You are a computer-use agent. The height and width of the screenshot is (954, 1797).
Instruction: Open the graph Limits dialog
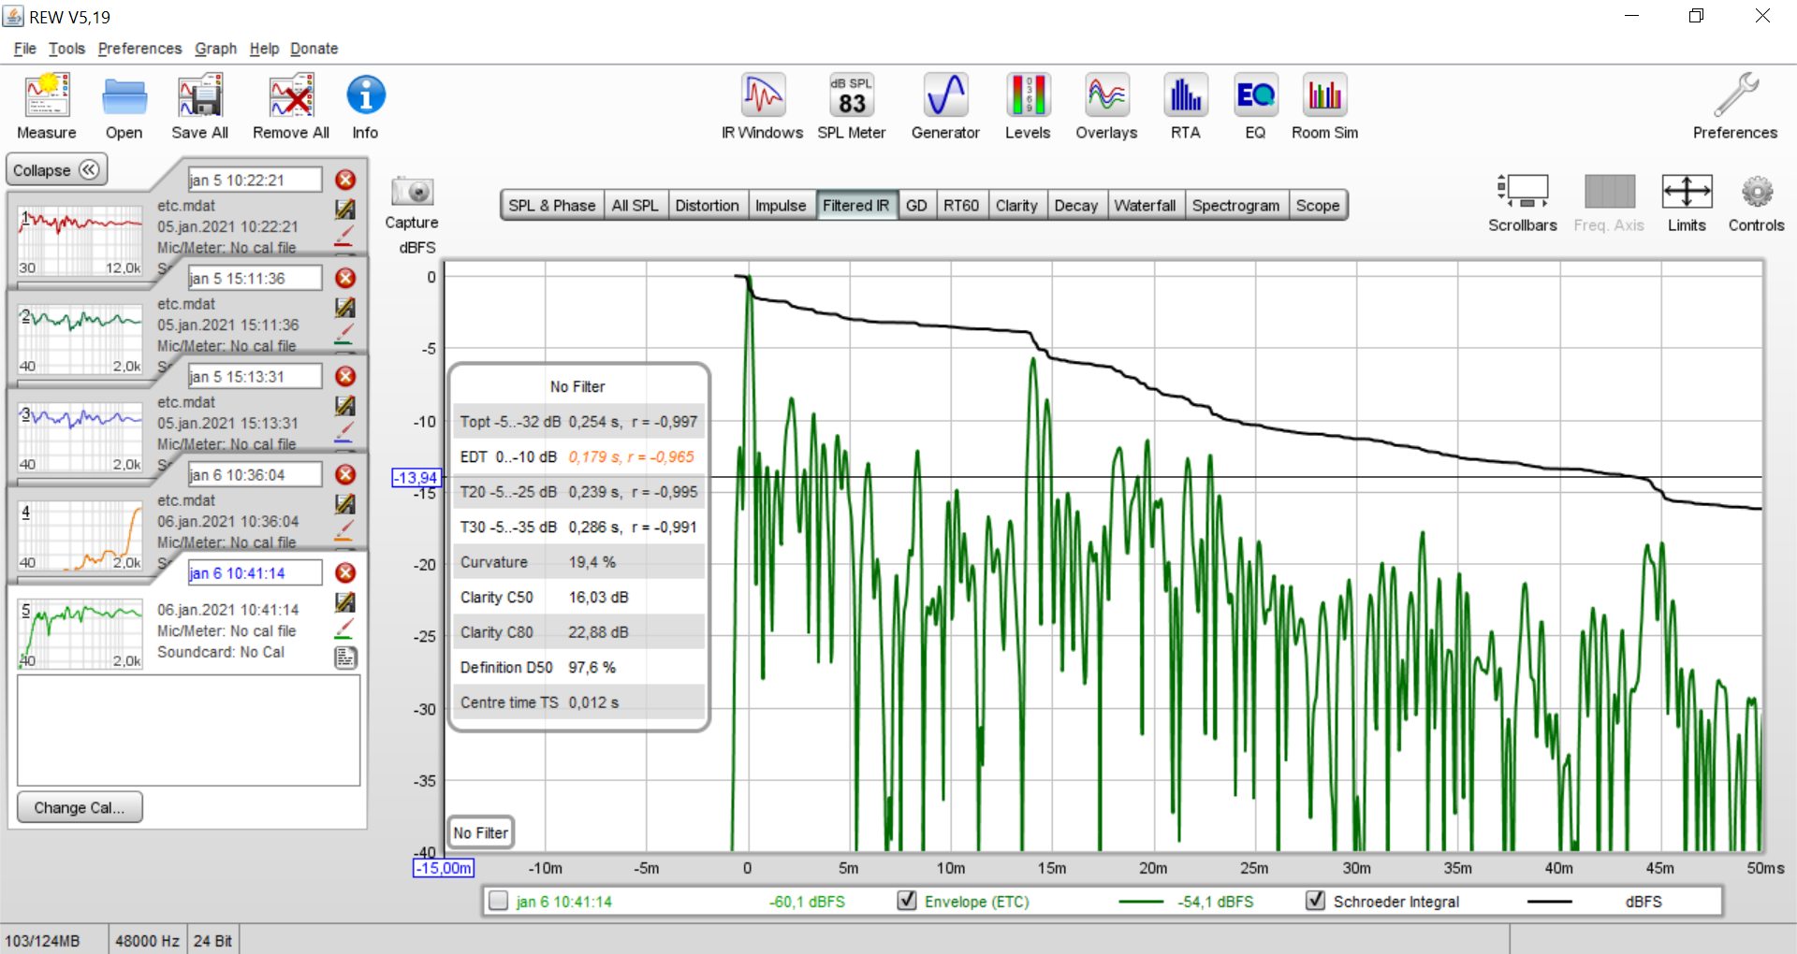click(x=1687, y=192)
